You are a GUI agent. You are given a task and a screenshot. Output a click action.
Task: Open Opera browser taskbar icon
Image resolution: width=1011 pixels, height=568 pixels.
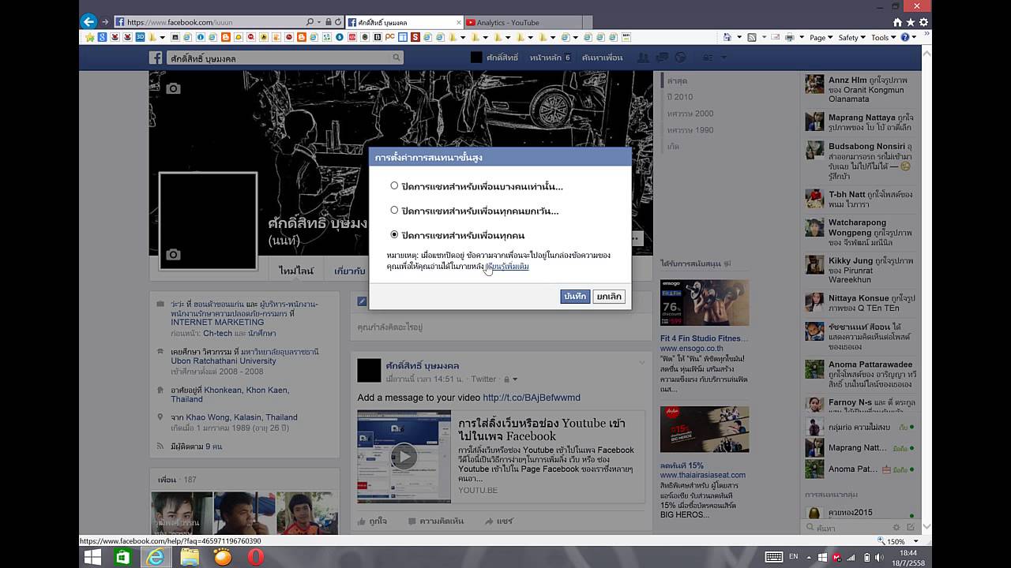coord(255,558)
